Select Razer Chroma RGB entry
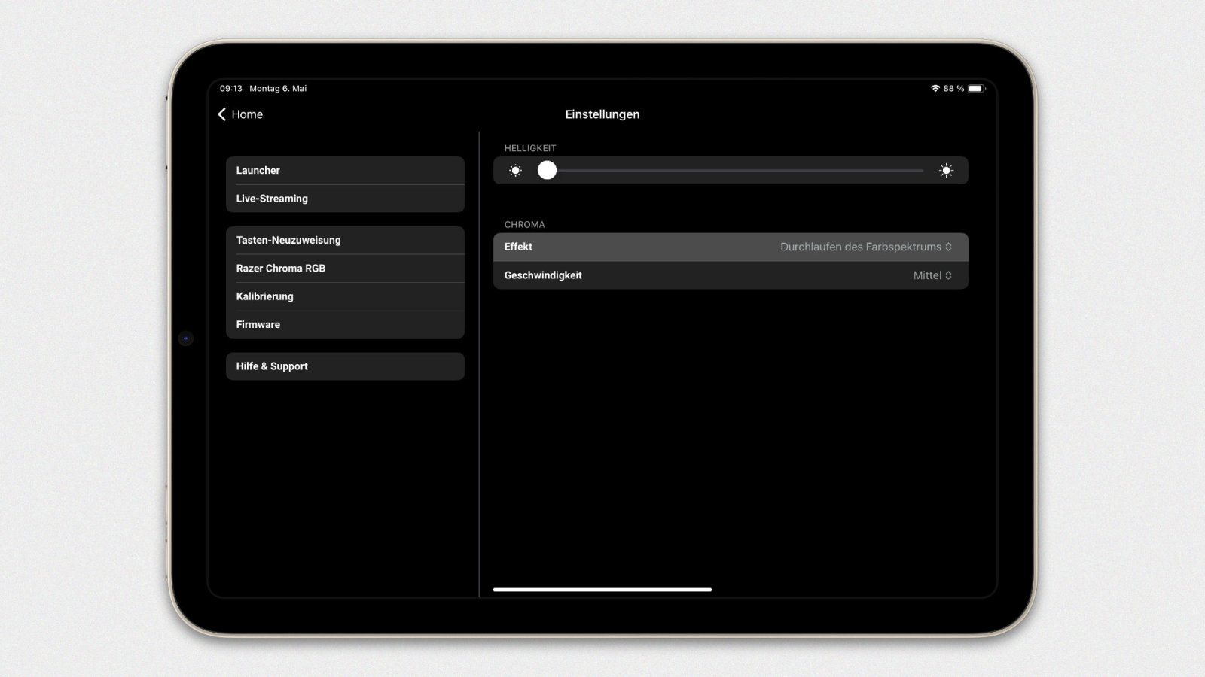The height and width of the screenshot is (677, 1205). (x=345, y=269)
